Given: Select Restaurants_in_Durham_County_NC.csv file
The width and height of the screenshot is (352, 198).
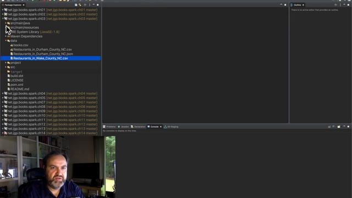Looking at the screenshot, I should tap(42, 50).
